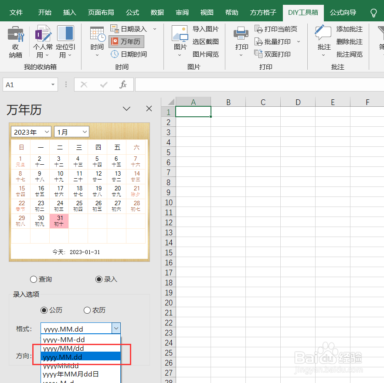Image resolution: width=384 pixels, height=383 pixels.
Task: Click the 日期时间 clock icon
Action: [x=114, y=54]
